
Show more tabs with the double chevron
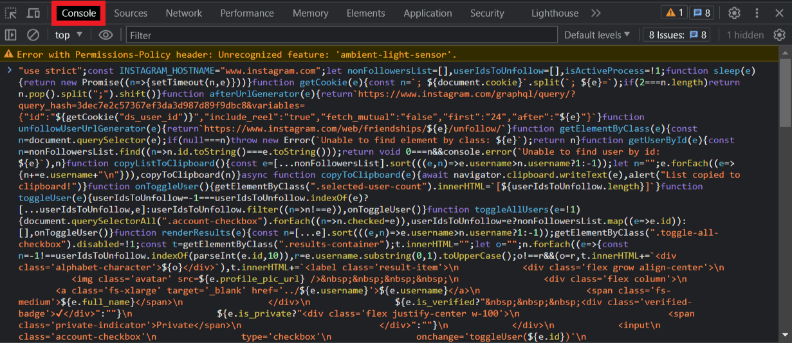point(596,13)
